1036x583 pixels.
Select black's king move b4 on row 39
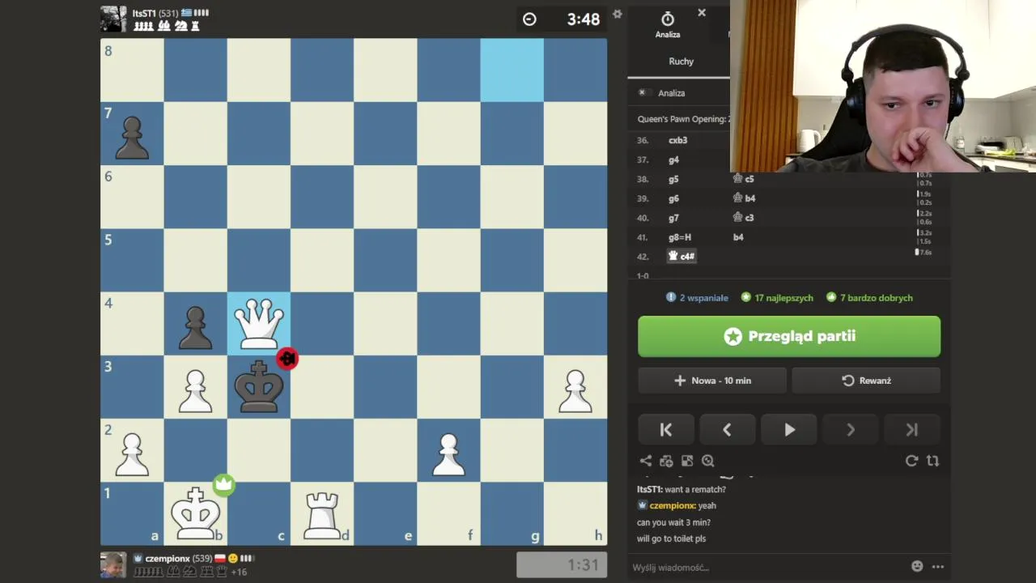[x=744, y=198]
